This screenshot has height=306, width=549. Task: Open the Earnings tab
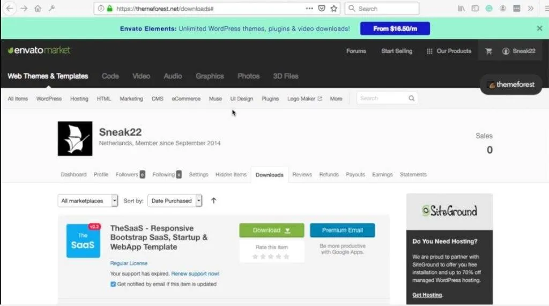pyautogui.click(x=382, y=174)
